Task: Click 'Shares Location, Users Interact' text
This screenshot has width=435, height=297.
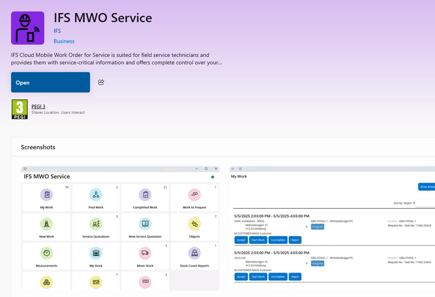Action: 58,112
